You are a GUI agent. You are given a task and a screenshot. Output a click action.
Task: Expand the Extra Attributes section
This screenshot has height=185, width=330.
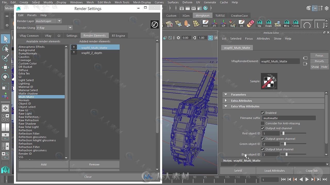click(x=226, y=101)
